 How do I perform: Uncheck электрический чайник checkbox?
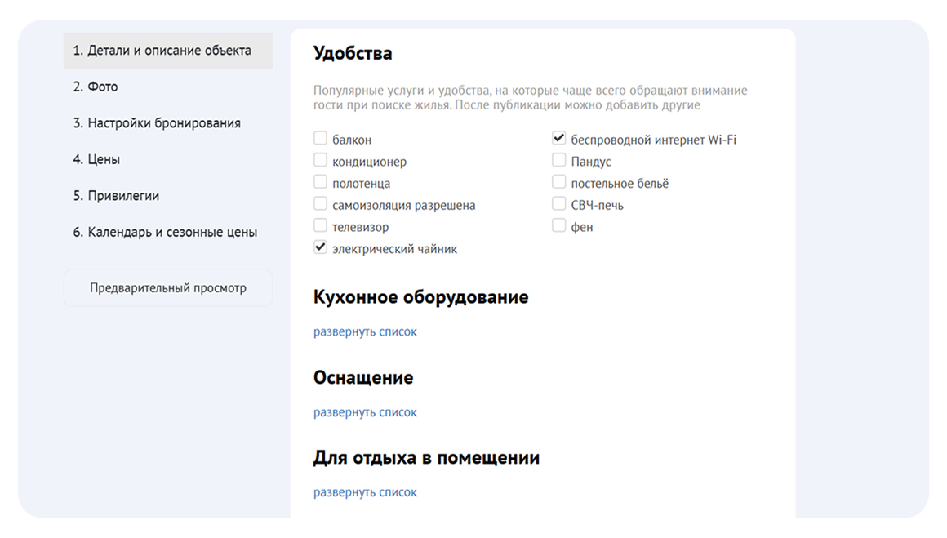(320, 248)
